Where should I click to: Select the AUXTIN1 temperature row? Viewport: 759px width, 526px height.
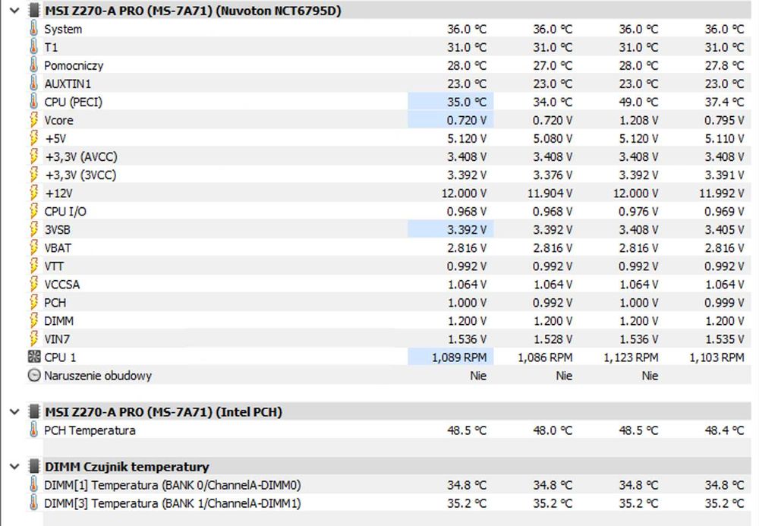coord(68,83)
